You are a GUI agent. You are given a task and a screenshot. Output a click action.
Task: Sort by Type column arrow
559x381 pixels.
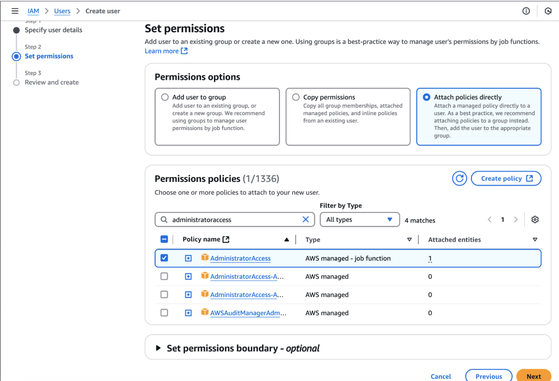click(409, 240)
